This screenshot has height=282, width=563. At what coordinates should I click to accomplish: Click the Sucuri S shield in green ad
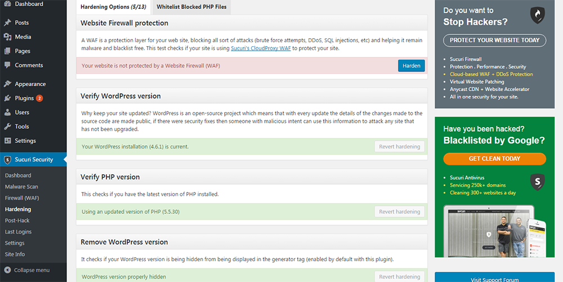pos(538,182)
